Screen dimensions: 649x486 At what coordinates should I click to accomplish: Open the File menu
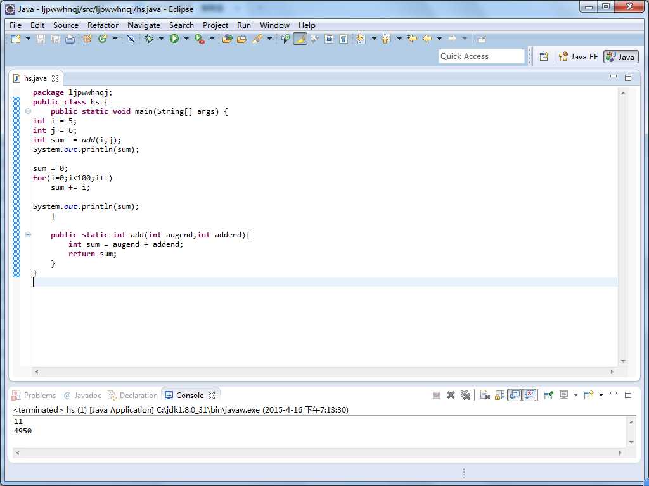15,25
